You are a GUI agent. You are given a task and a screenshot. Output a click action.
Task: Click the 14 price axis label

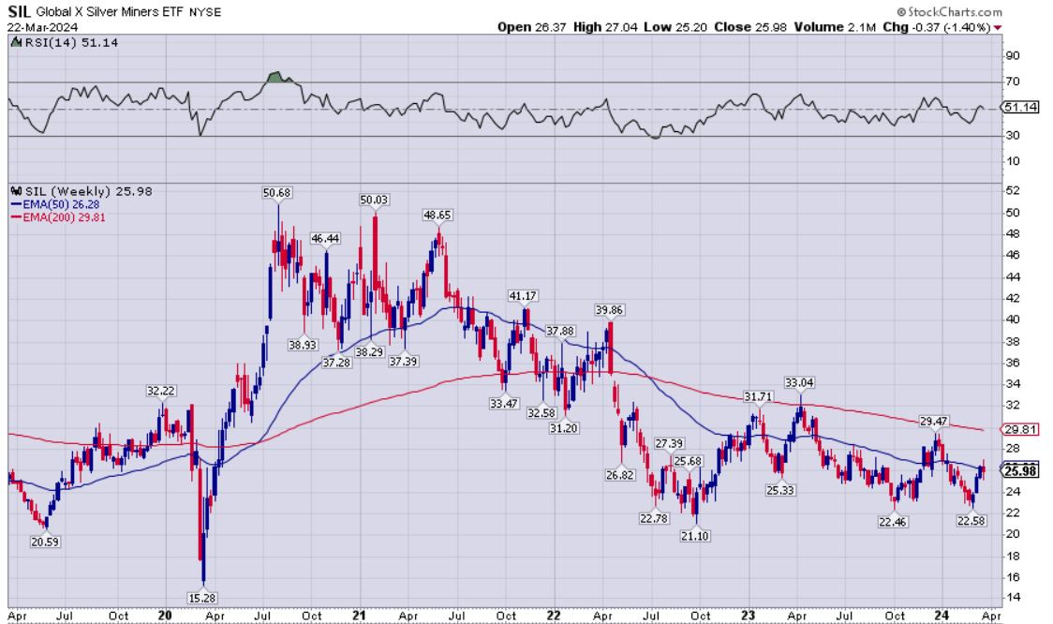tap(1013, 597)
